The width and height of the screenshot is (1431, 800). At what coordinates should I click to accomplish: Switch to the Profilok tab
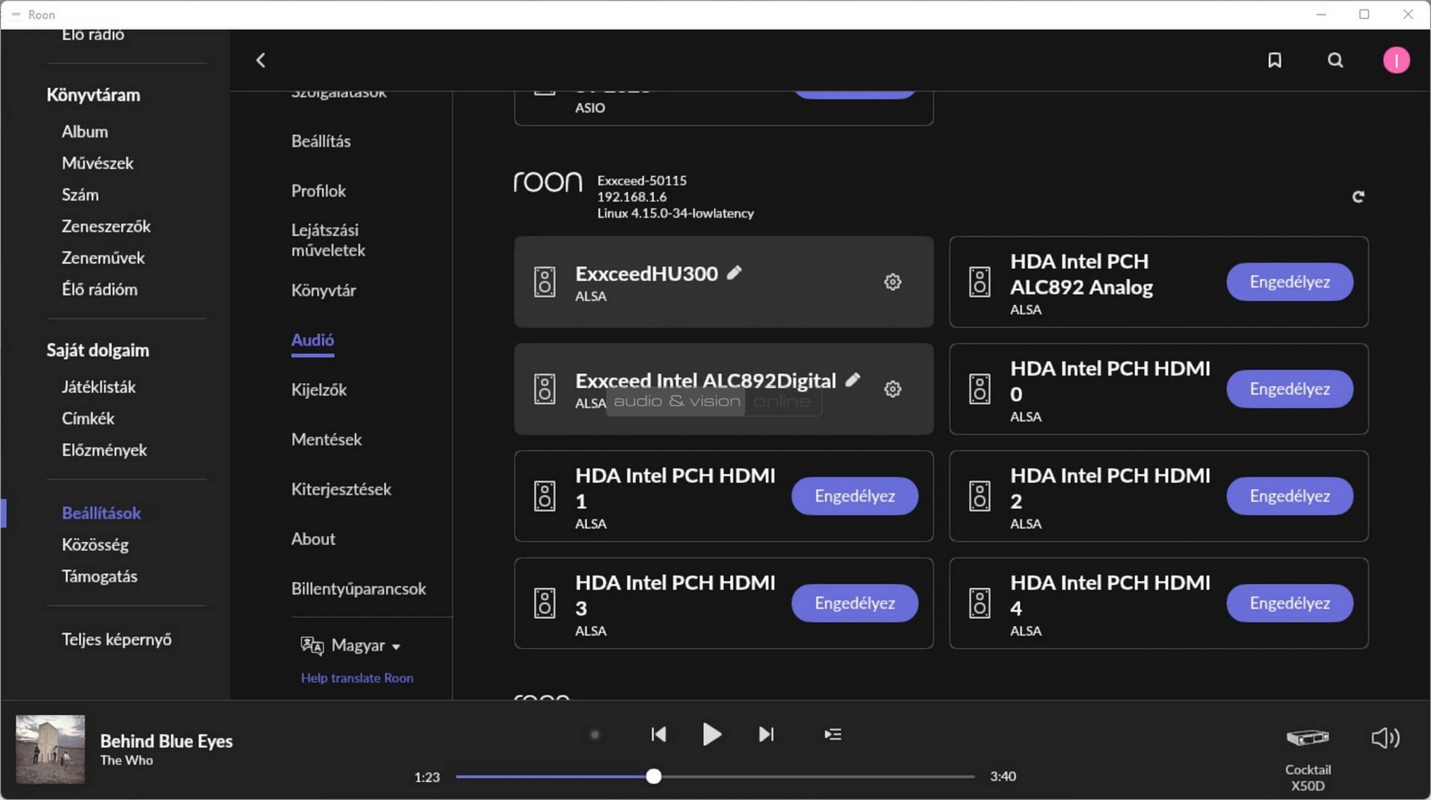[x=318, y=191]
